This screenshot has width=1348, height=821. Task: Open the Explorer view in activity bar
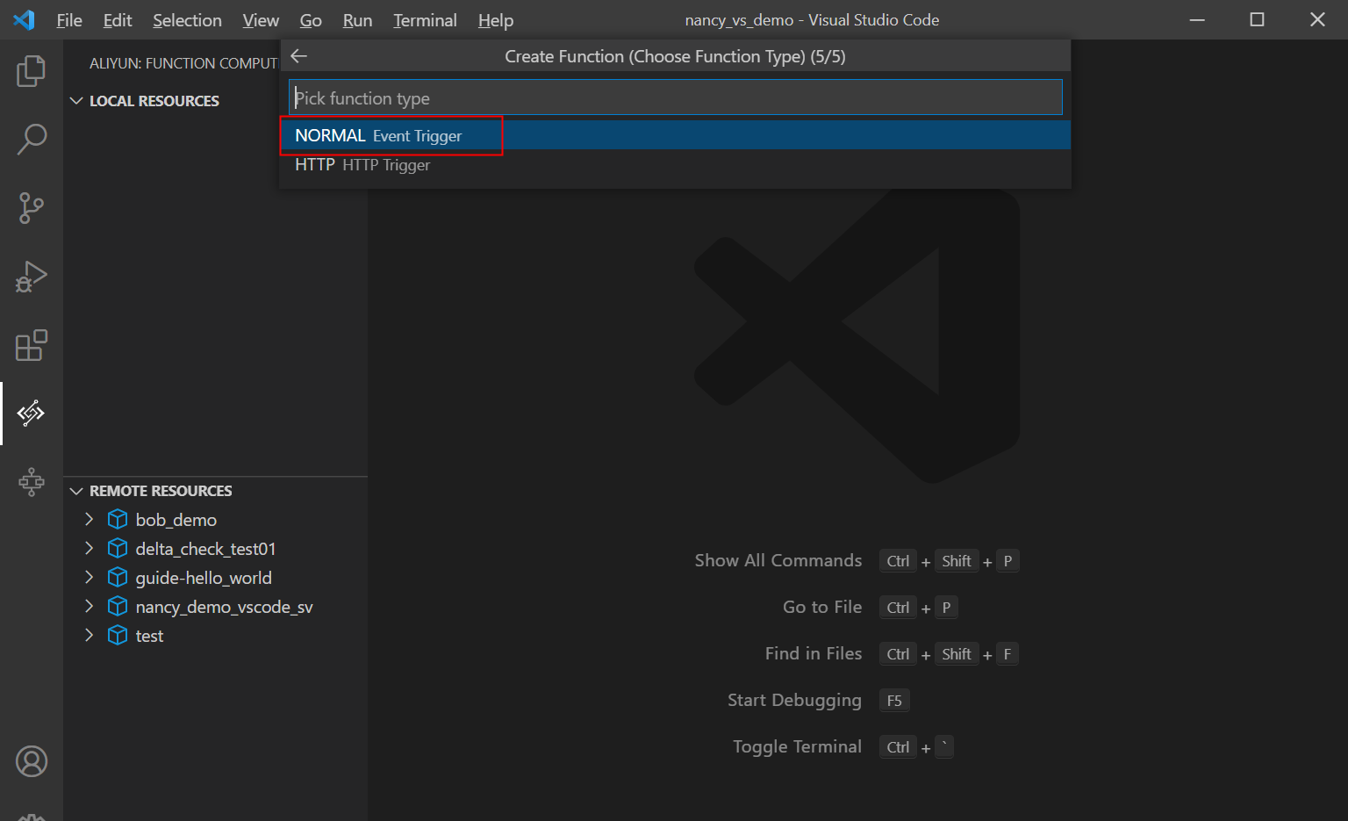click(x=32, y=71)
